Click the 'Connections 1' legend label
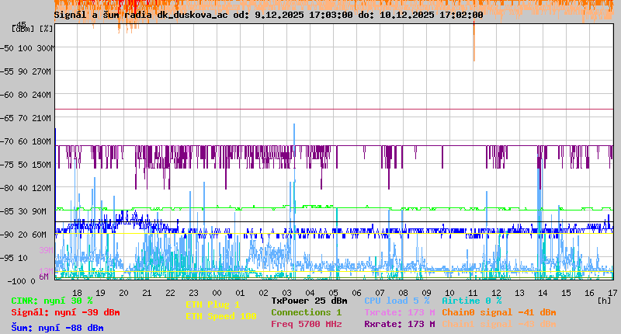 pyautogui.click(x=306, y=312)
